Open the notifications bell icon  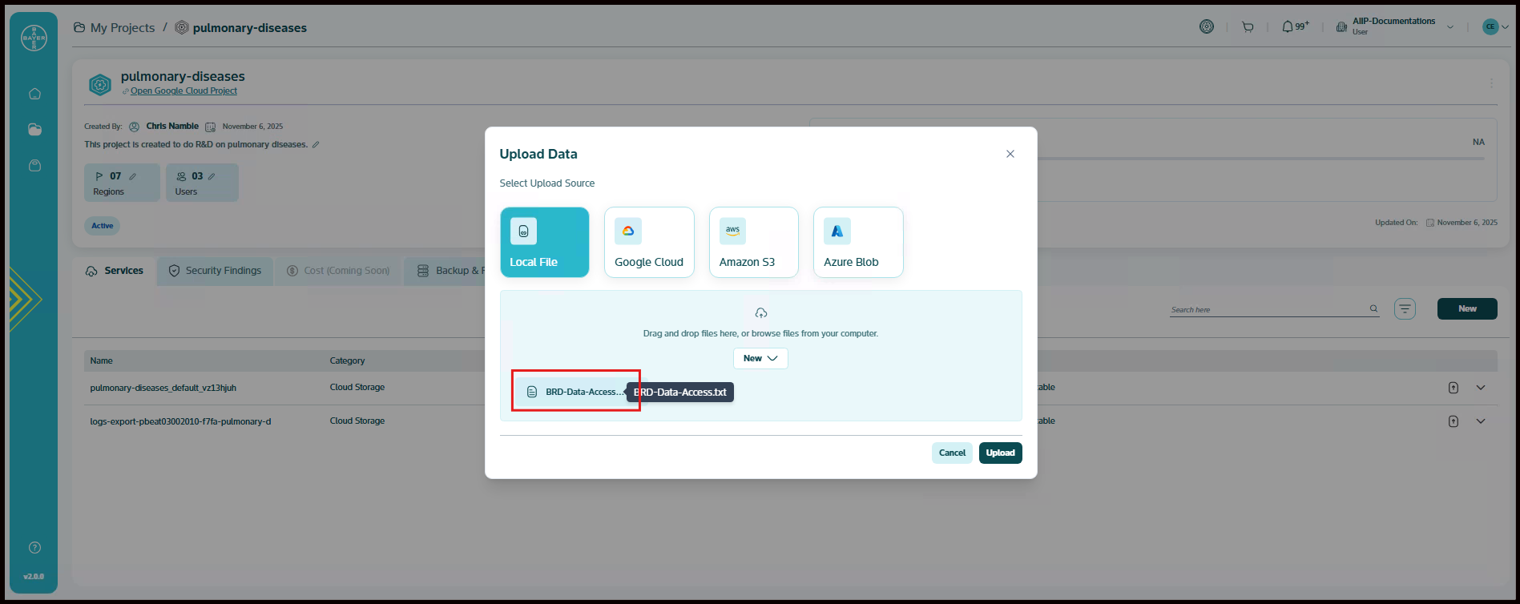pos(1288,27)
